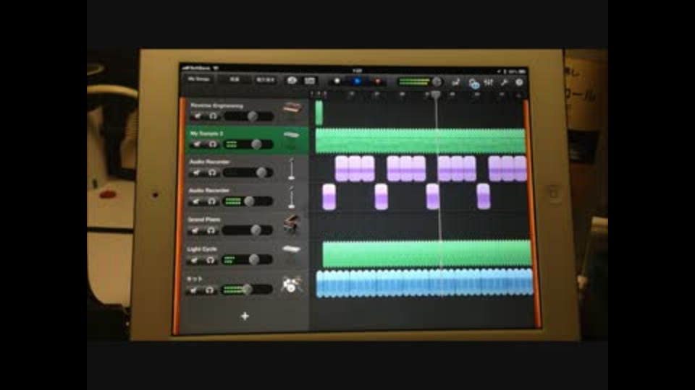Tap the blue Play button
The height and width of the screenshot is (390, 695).
coord(357,82)
